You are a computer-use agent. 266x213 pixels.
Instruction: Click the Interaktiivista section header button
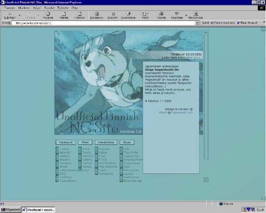point(106,142)
